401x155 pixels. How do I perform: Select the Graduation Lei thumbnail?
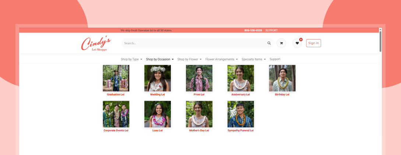[x=116, y=78]
